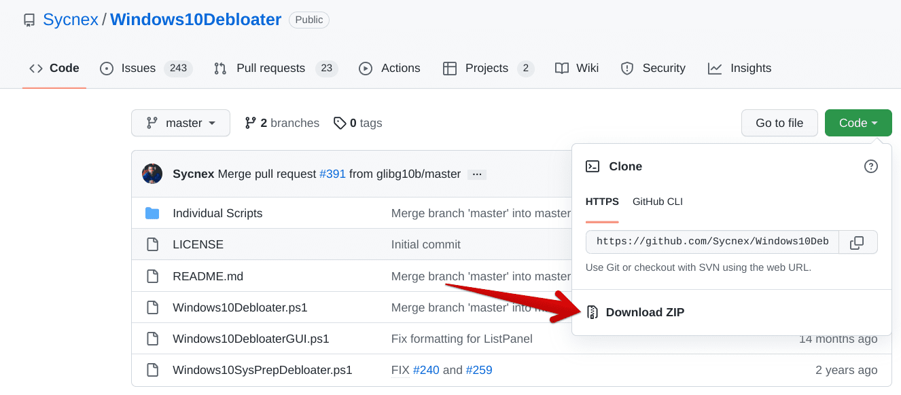Open the Wiki tab
901x395 pixels.
[x=576, y=69]
